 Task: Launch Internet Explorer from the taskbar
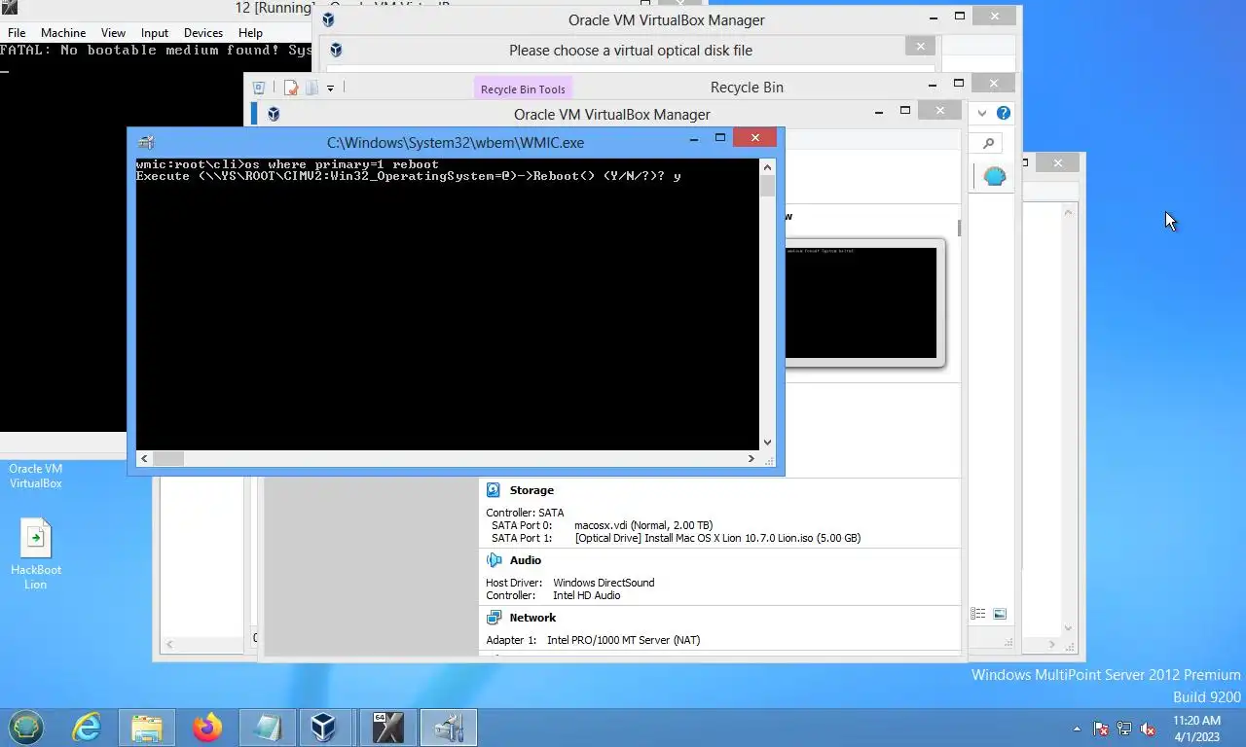point(87,728)
